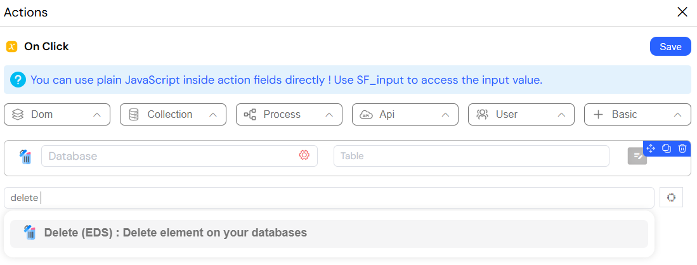The width and height of the screenshot is (697, 265).
Task: Expand the User actions dropdown
Action: coord(521,114)
